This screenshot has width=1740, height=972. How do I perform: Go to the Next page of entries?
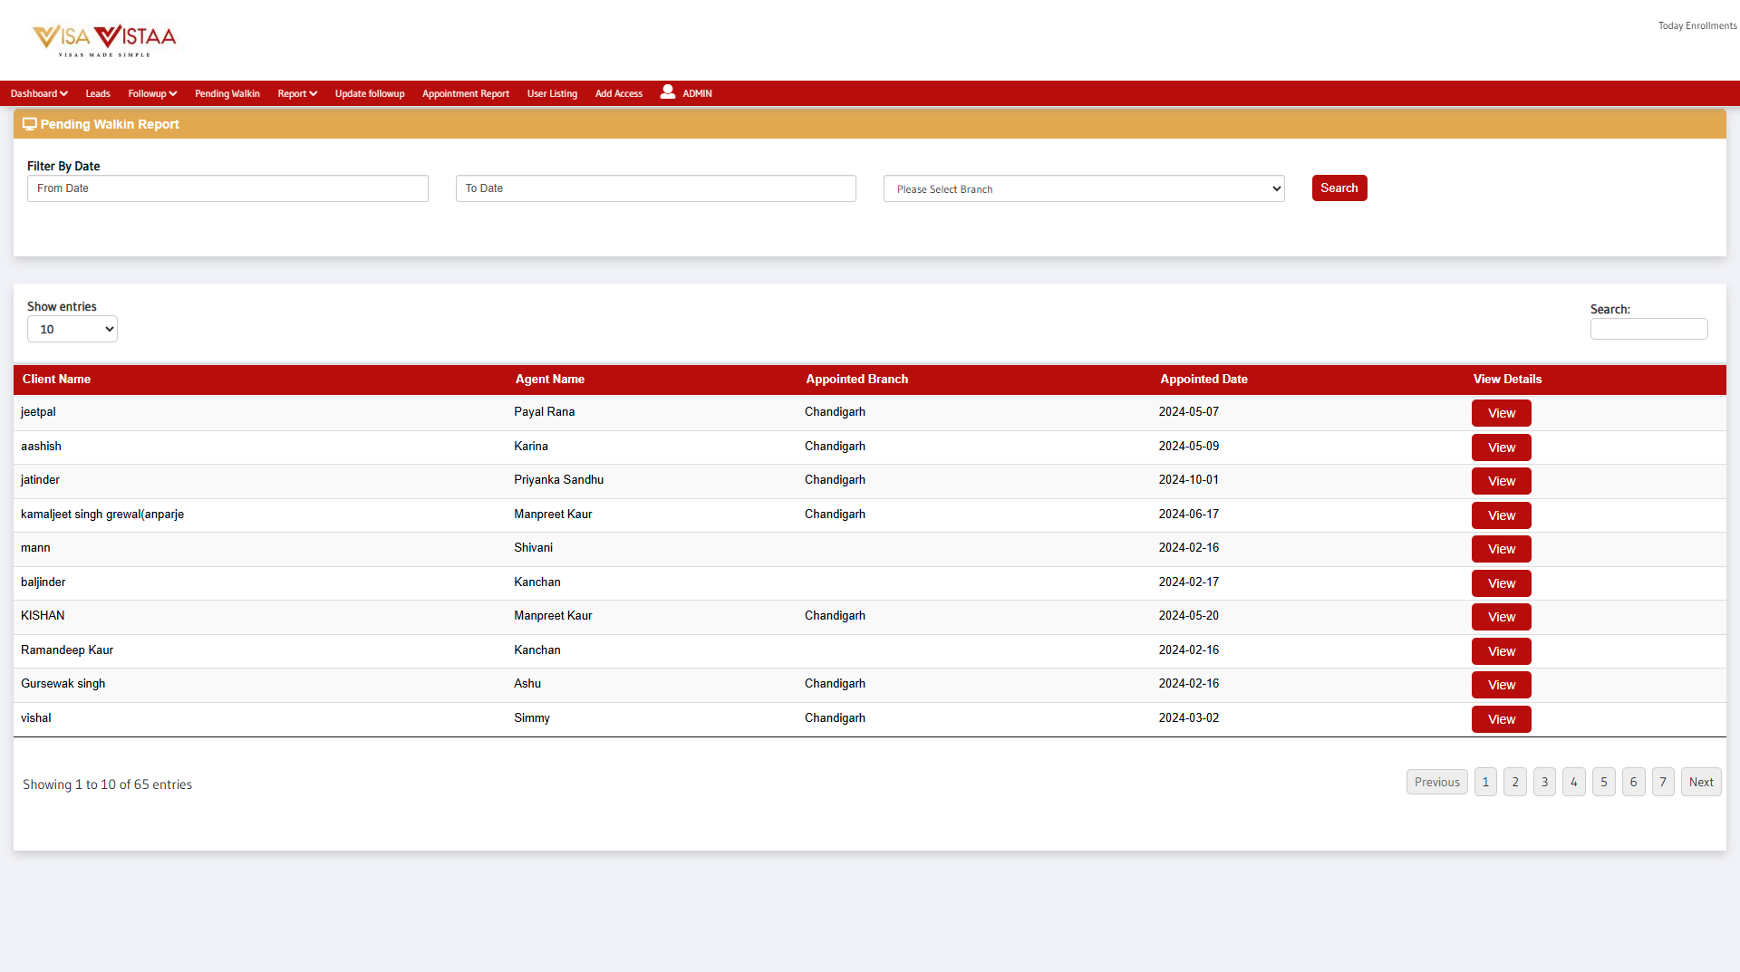pos(1701,782)
